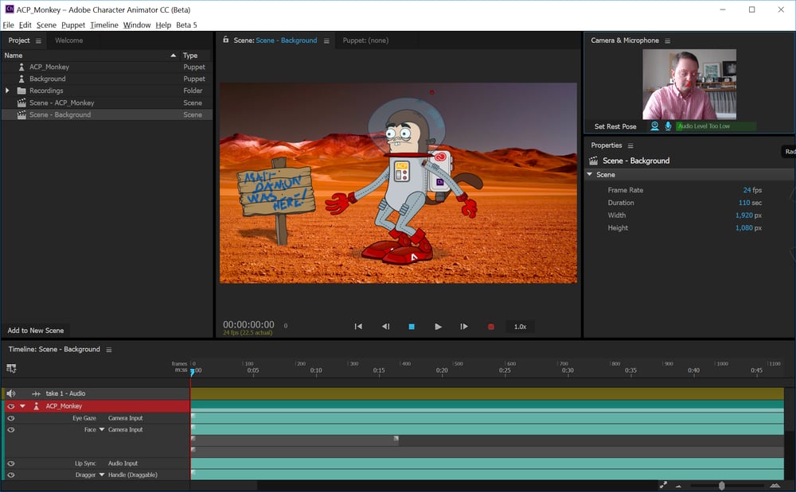
Task: Open the File menu
Action: [x=8, y=25]
